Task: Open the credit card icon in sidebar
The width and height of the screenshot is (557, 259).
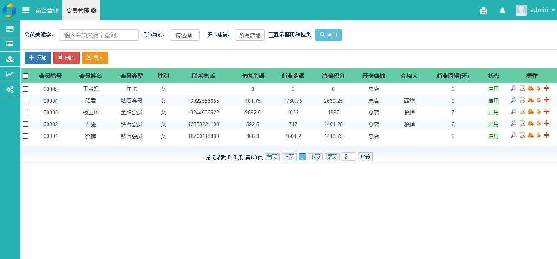Action: pos(10,29)
